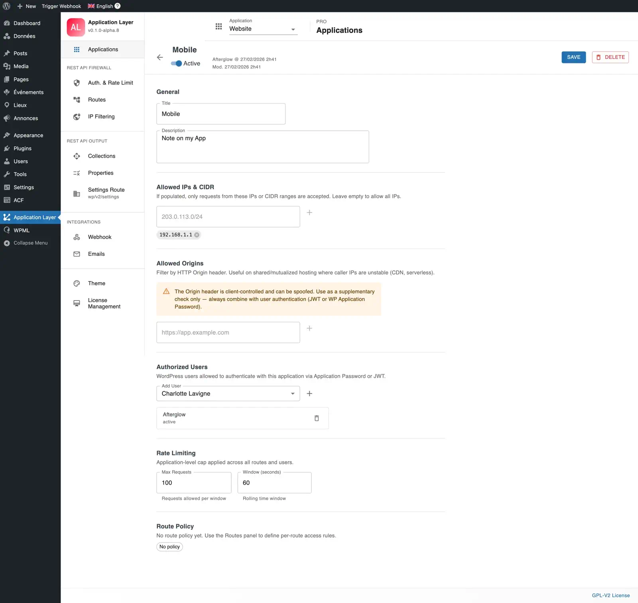Open the English language menu

point(103,6)
